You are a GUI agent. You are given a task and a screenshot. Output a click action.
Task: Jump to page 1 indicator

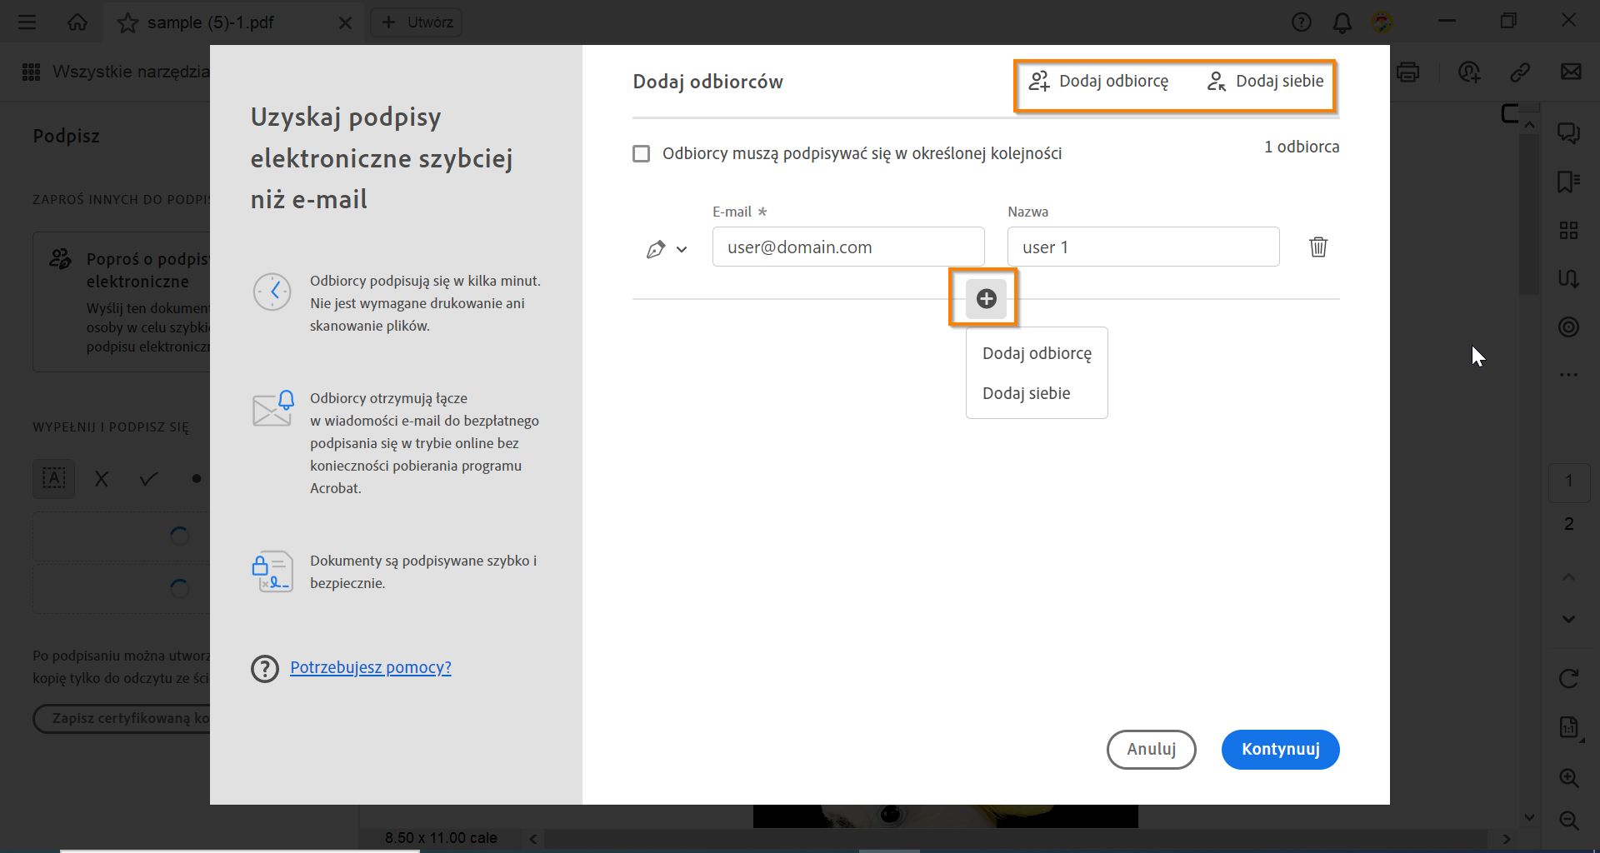[1568, 481]
